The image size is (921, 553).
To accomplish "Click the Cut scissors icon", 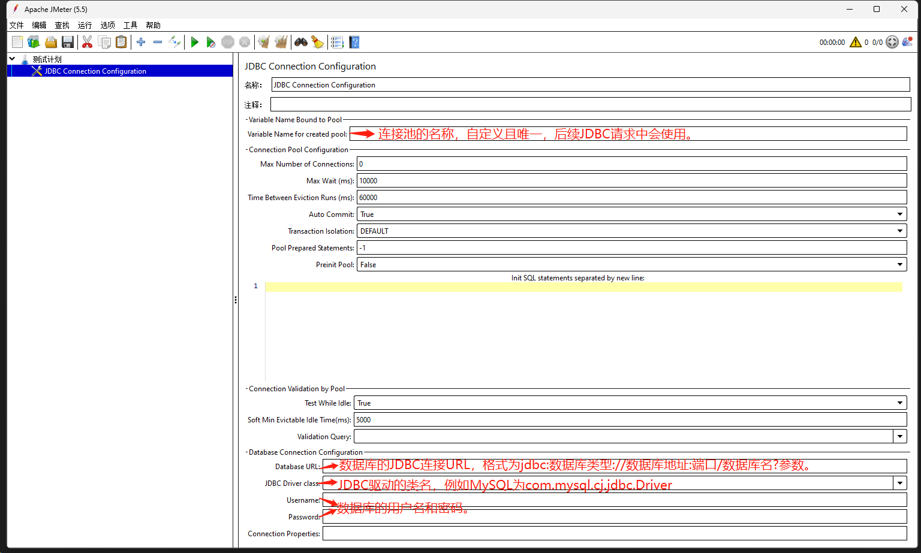I will [x=88, y=42].
